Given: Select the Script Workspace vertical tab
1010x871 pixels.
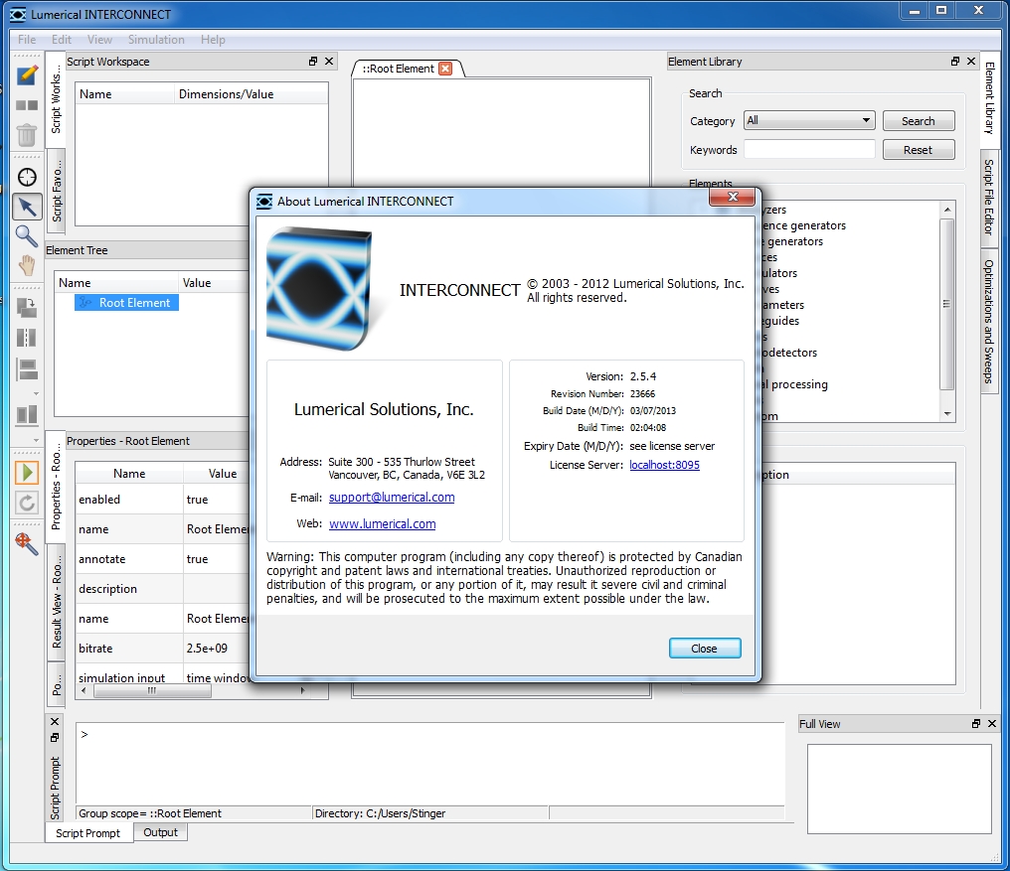Looking at the screenshot, I should click(56, 101).
